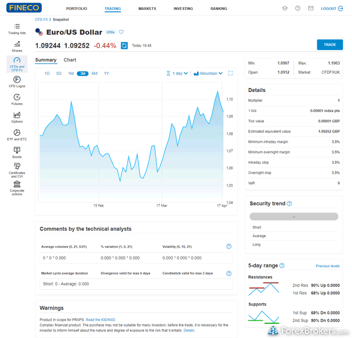
Task: Open Options sidebar icon
Action: tap(17, 117)
